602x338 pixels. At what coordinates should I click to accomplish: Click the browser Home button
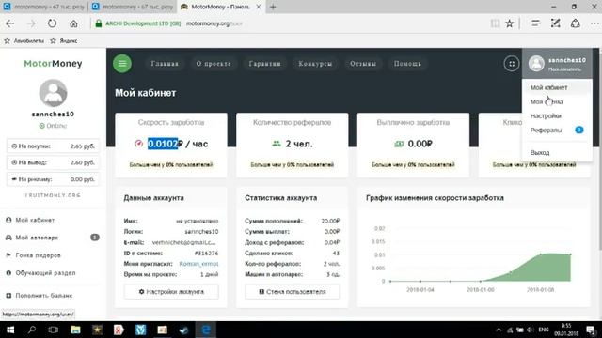tap(73, 23)
